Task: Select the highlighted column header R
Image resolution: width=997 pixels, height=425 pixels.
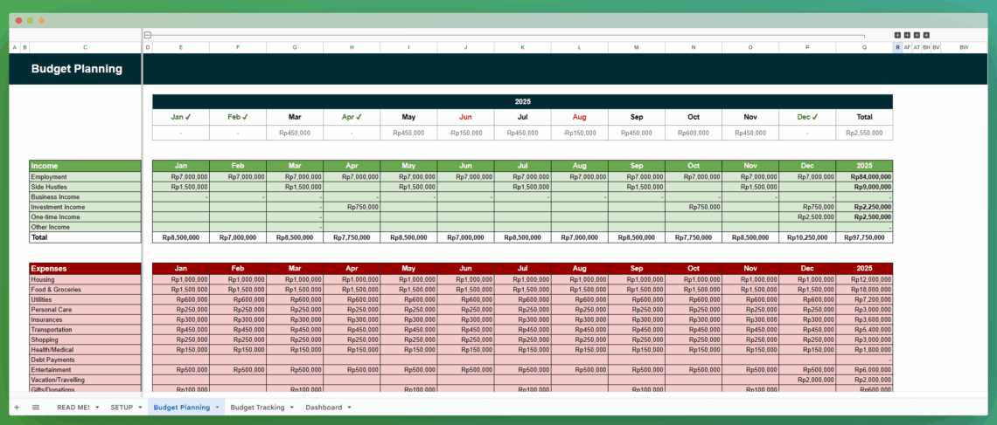Action: tap(897, 48)
